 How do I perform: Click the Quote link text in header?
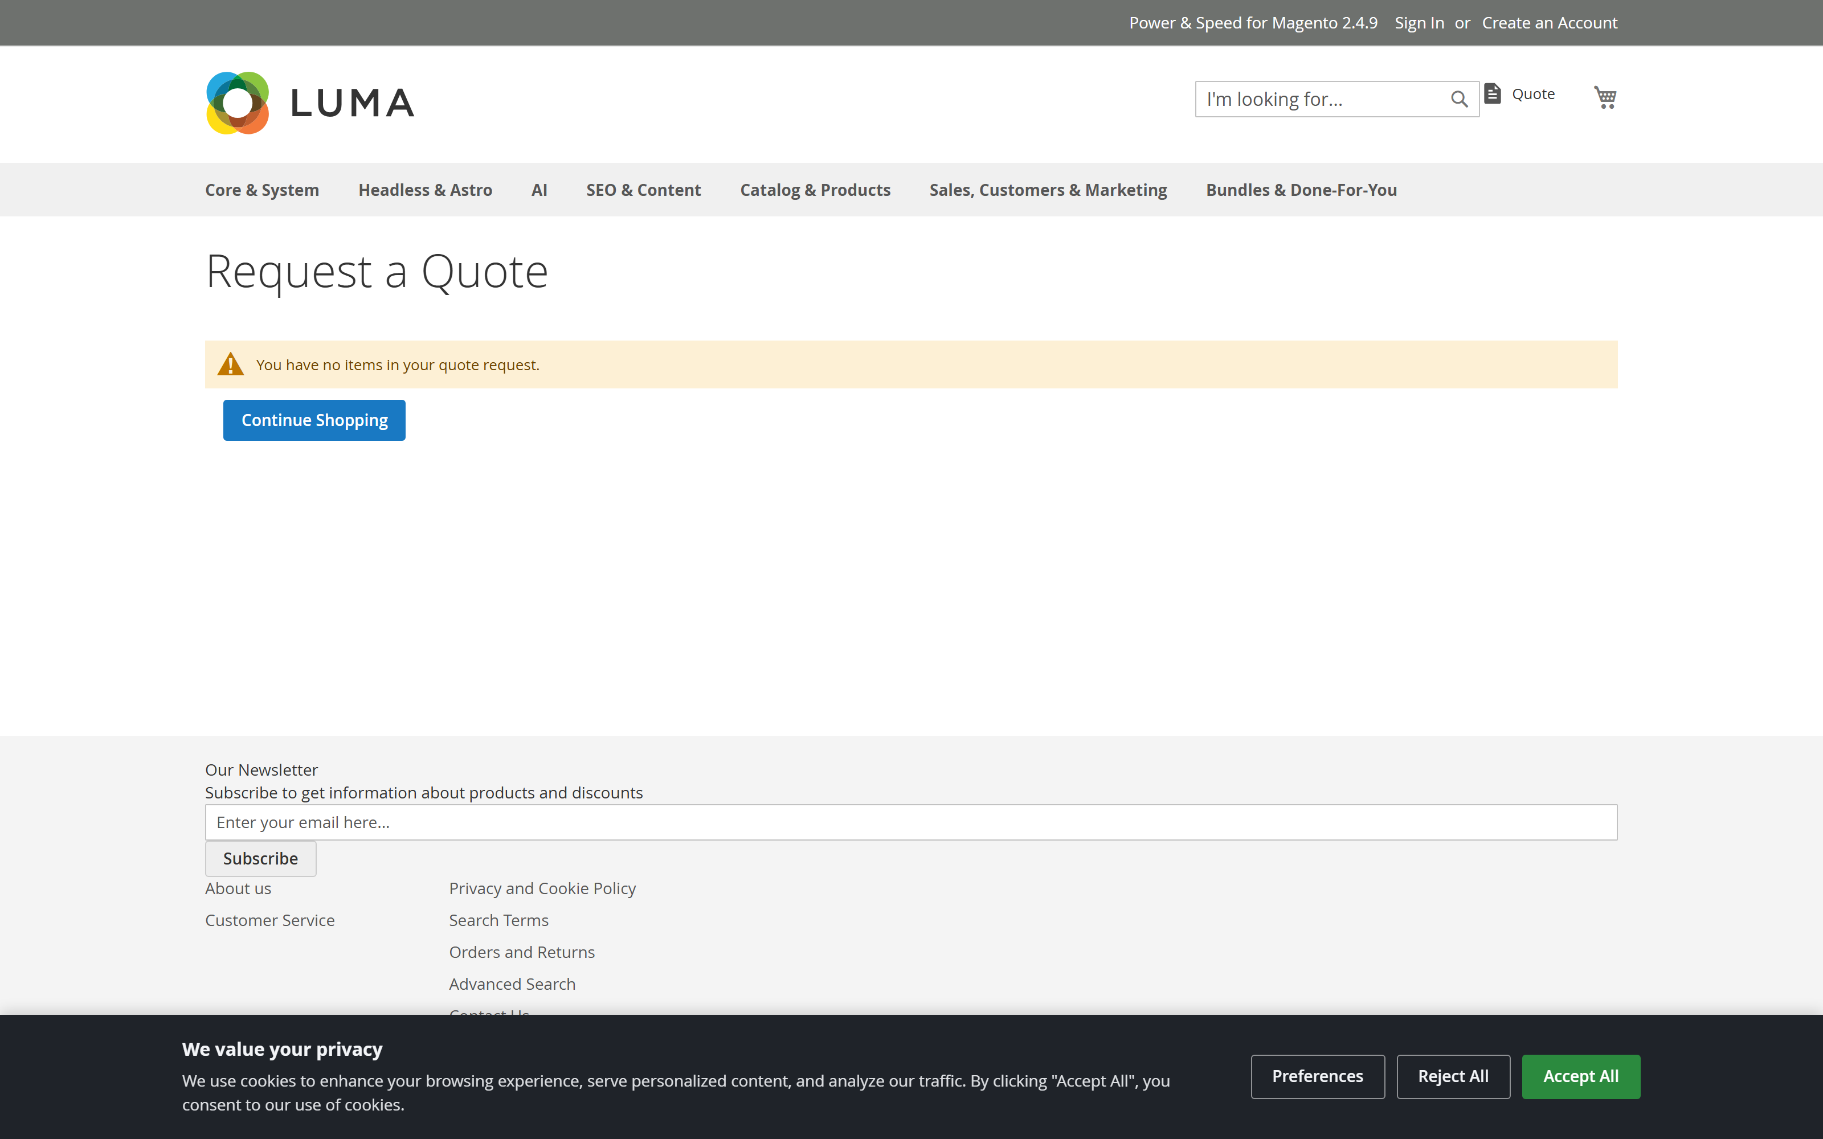point(1533,94)
